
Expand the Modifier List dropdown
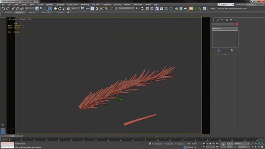[225, 29]
